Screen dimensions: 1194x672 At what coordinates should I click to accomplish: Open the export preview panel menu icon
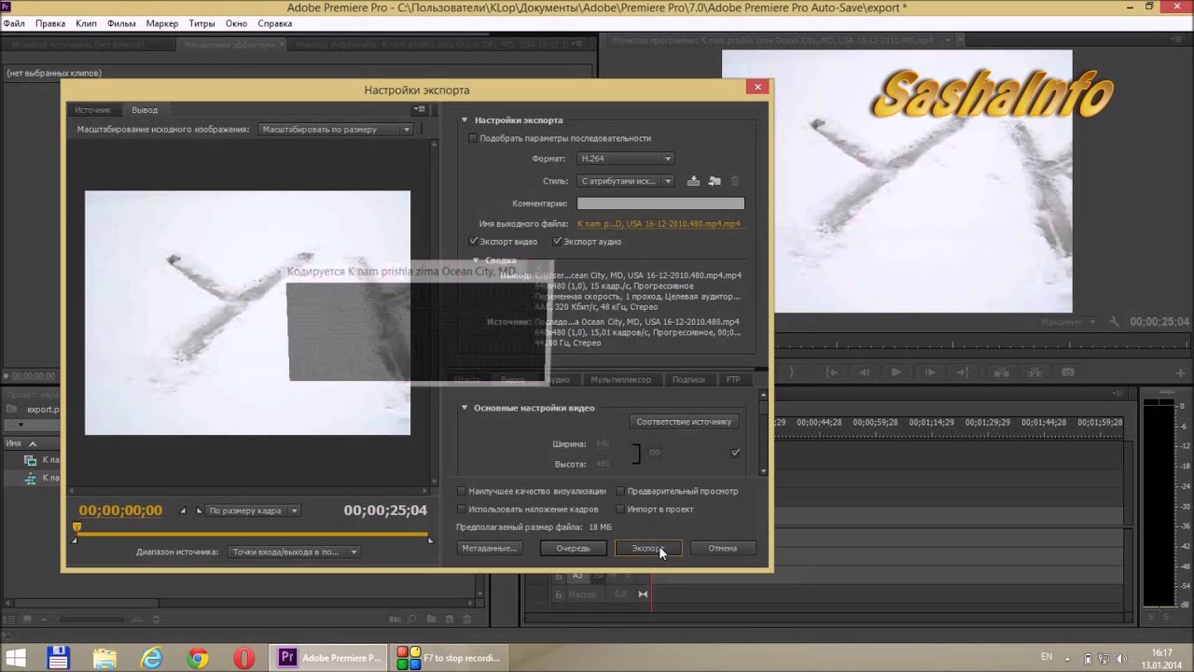420,109
